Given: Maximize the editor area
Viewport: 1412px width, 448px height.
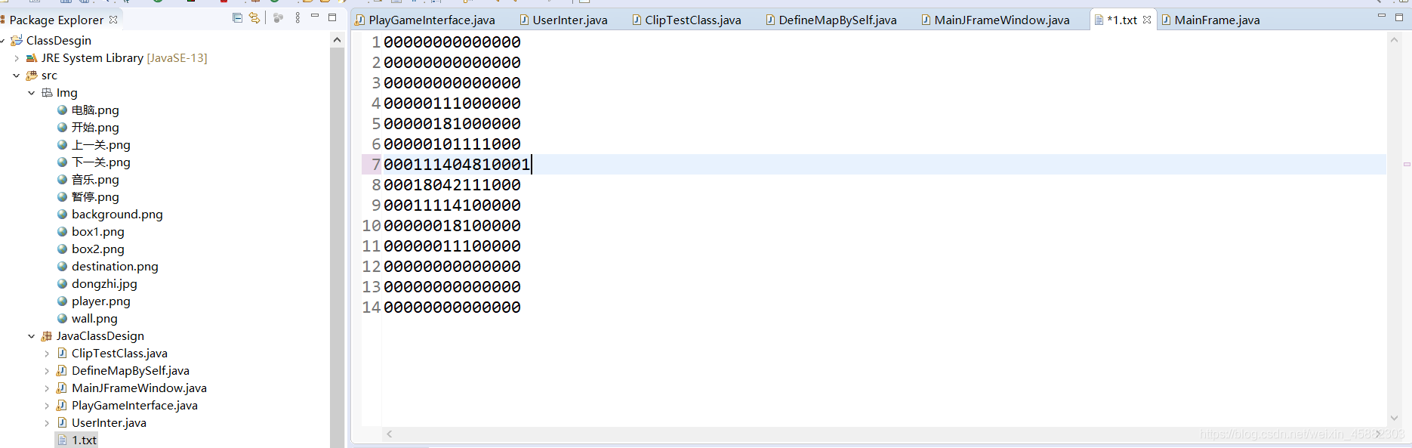Looking at the screenshot, I should coord(1399,17).
